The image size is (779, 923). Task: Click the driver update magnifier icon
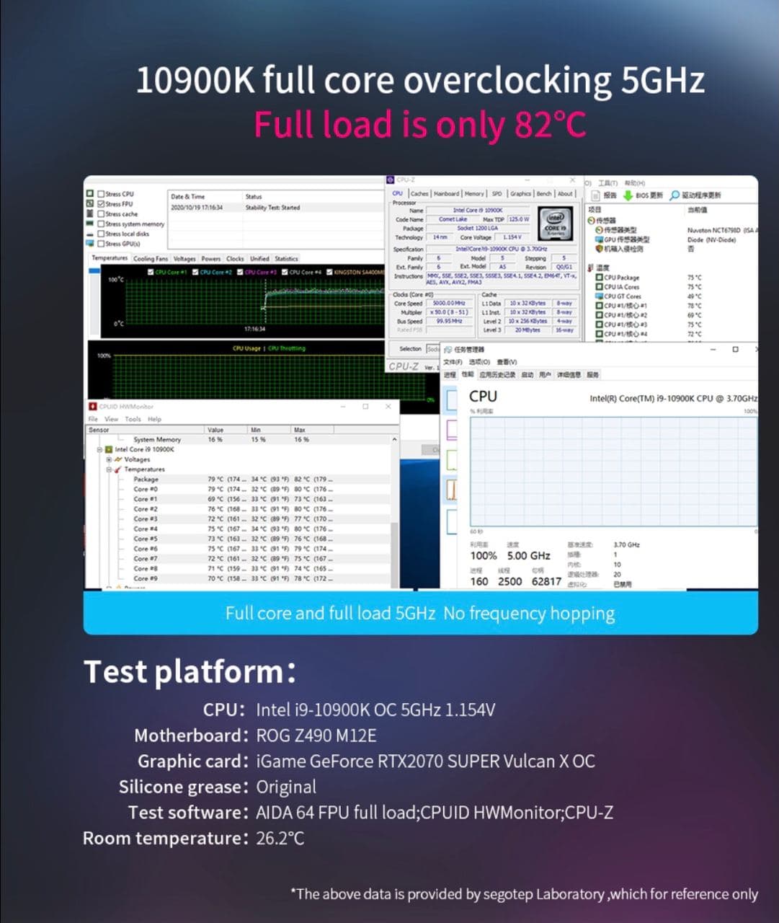(x=675, y=195)
